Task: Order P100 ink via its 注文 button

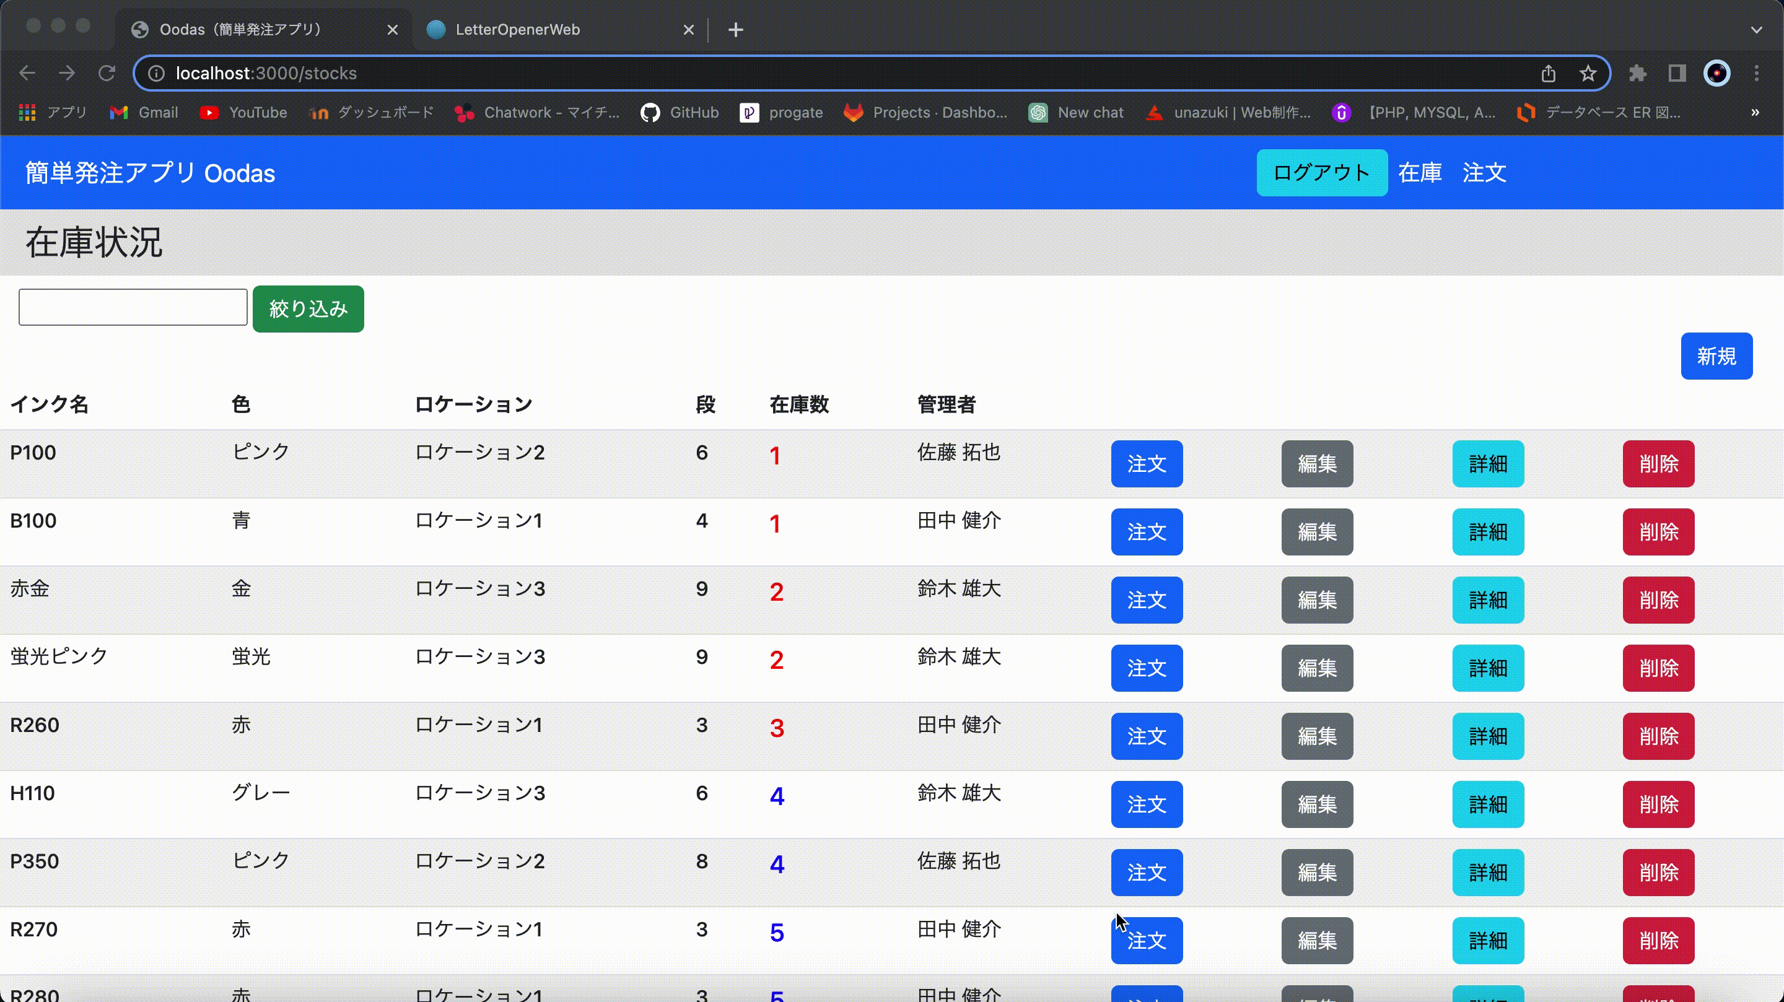Action: click(1146, 464)
